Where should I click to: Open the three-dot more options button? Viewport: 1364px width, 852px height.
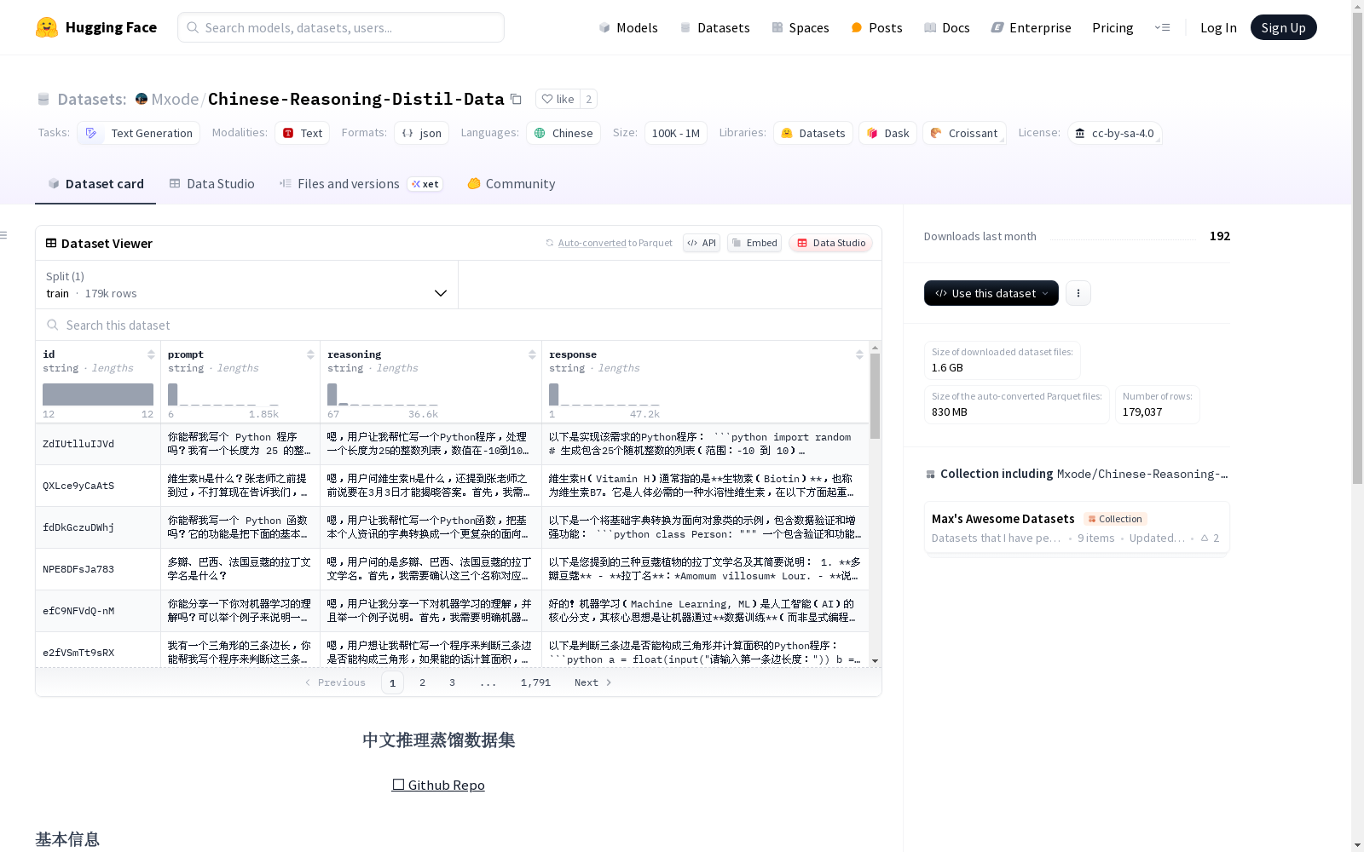click(1078, 293)
